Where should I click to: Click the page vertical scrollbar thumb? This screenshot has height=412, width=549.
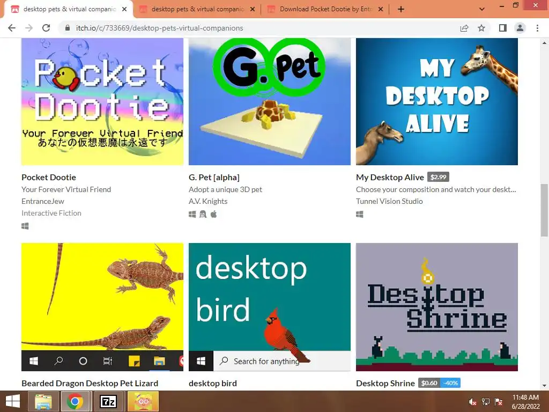point(544,210)
